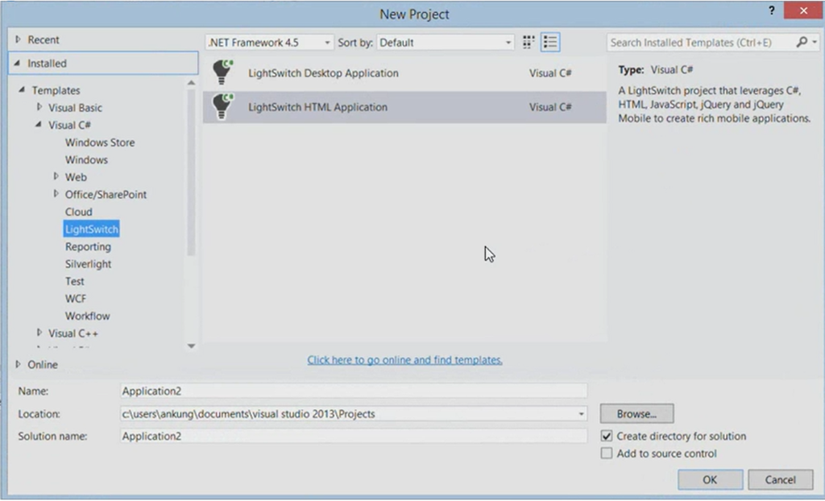Screen dimensions: 825x501
Task: Click Browse button
Action: (x=636, y=414)
